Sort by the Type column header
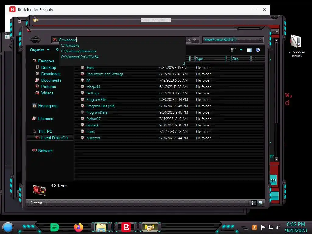The height and width of the screenshot is (234, 312). pos(210,59)
